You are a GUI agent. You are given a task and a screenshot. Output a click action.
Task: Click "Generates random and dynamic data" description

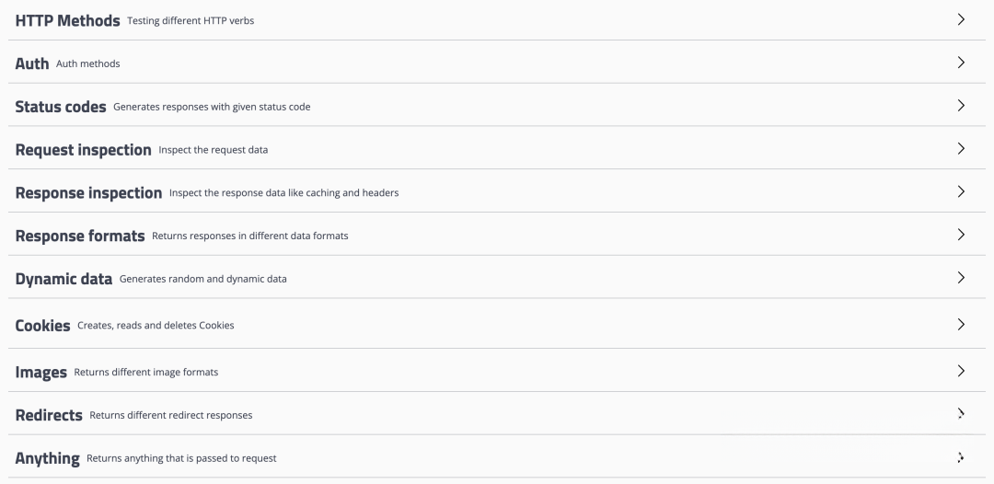[202, 279]
